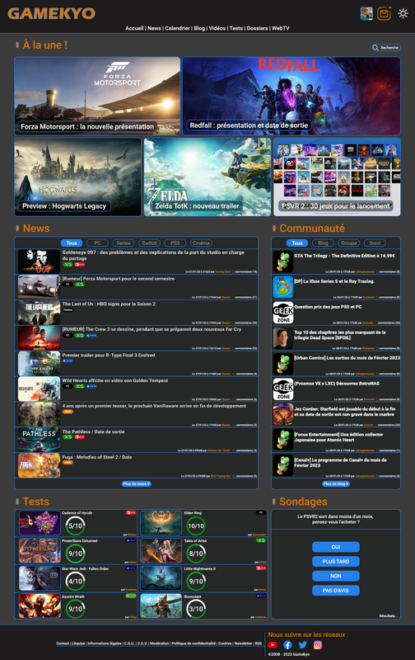Open Vidéos in the top menu
This screenshot has width=415, height=660.
[217, 28]
